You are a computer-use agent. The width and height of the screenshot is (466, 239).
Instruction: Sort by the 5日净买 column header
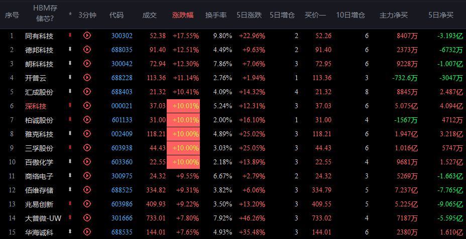(x=441, y=15)
